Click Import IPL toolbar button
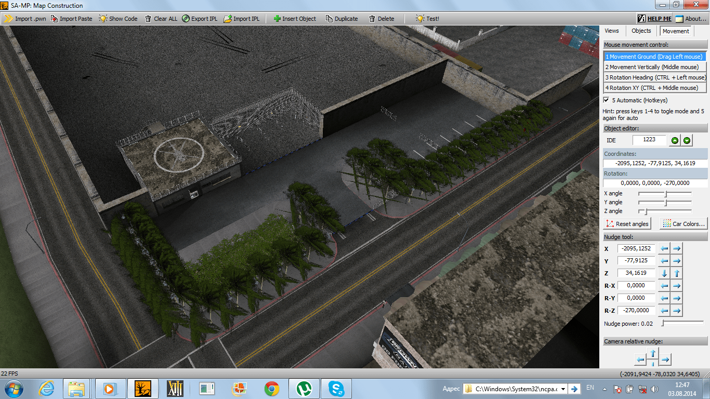Screen dimensions: 710x399 (242, 19)
